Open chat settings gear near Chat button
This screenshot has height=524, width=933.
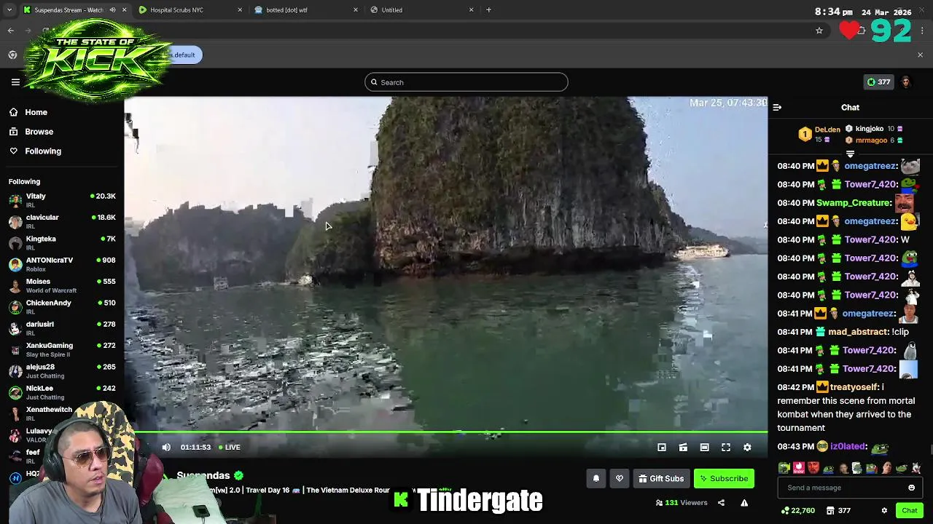tap(884, 511)
